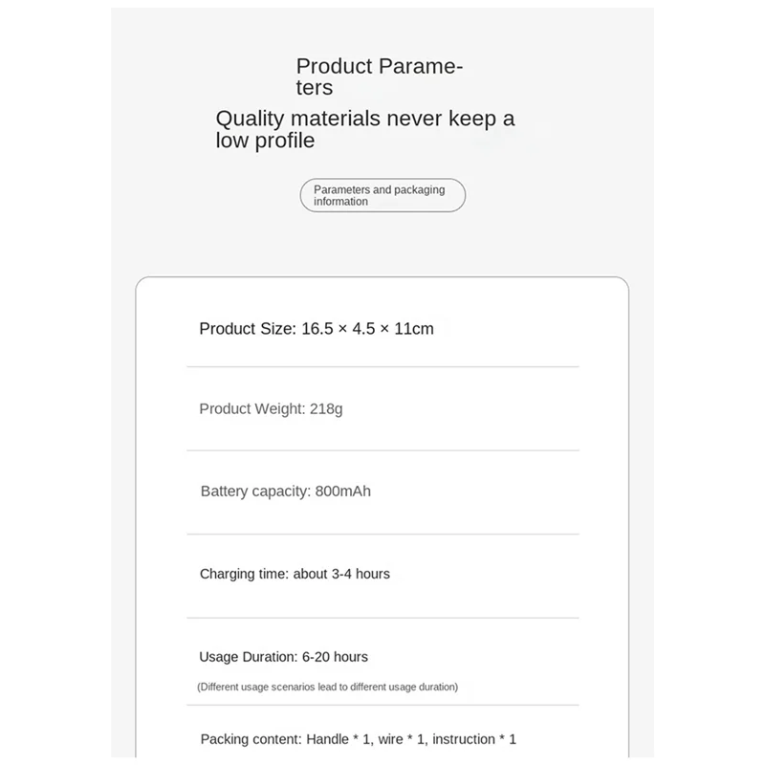Select the 16.5 × 4.5 × 11cm dimensions value
Screen dimensions: 765x765
coord(367,329)
